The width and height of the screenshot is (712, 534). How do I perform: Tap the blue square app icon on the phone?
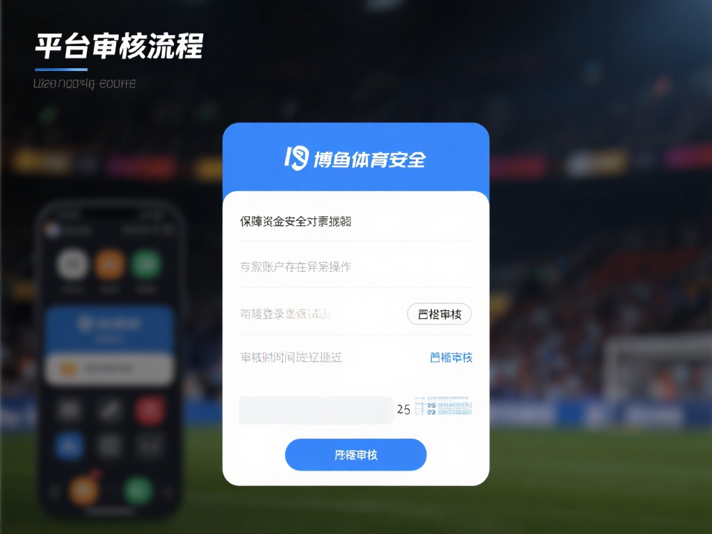pyautogui.click(x=69, y=446)
